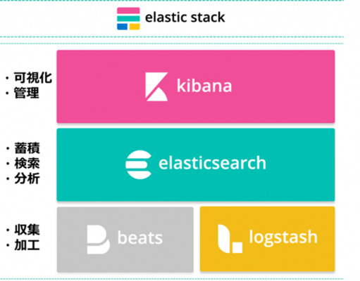Click the 管理 bullet label
Viewport: 360px width, 281px height.
(27, 93)
